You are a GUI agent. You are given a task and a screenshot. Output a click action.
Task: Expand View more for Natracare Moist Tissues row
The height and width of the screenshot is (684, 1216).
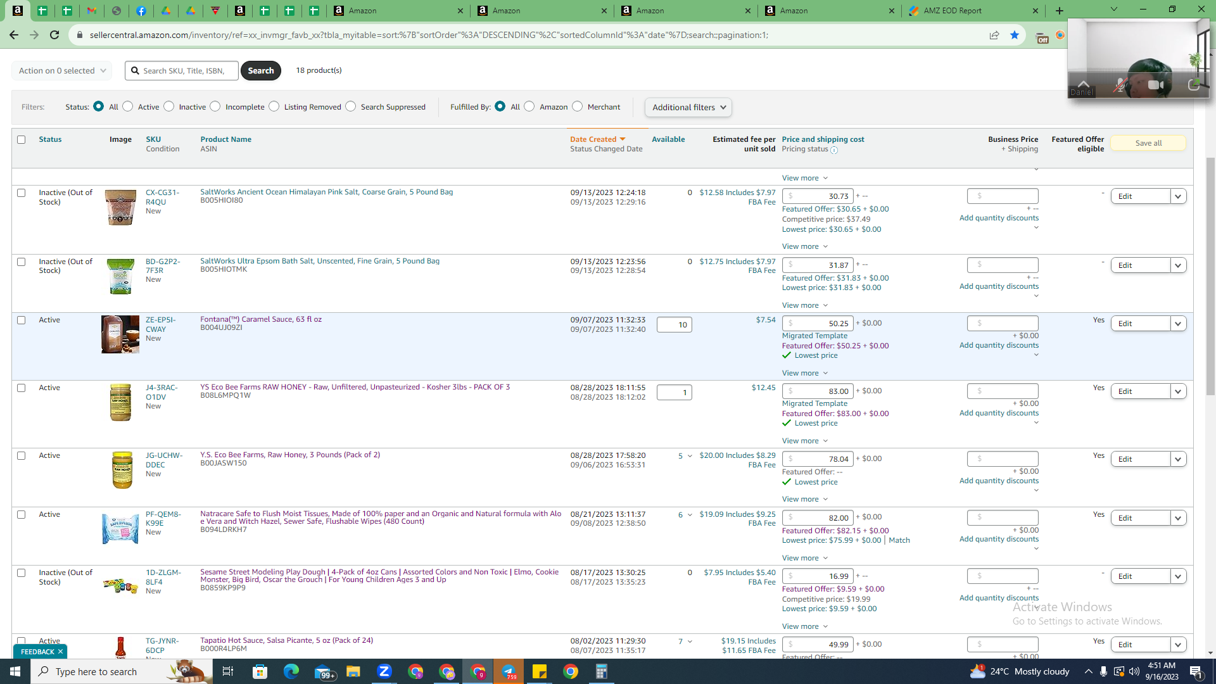pyautogui.click(x=804, y=558)
